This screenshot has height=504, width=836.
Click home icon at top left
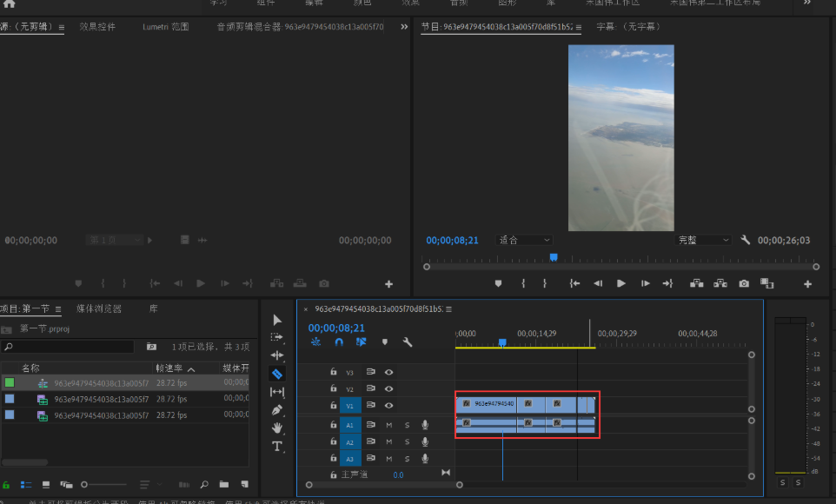click(9, 3)
